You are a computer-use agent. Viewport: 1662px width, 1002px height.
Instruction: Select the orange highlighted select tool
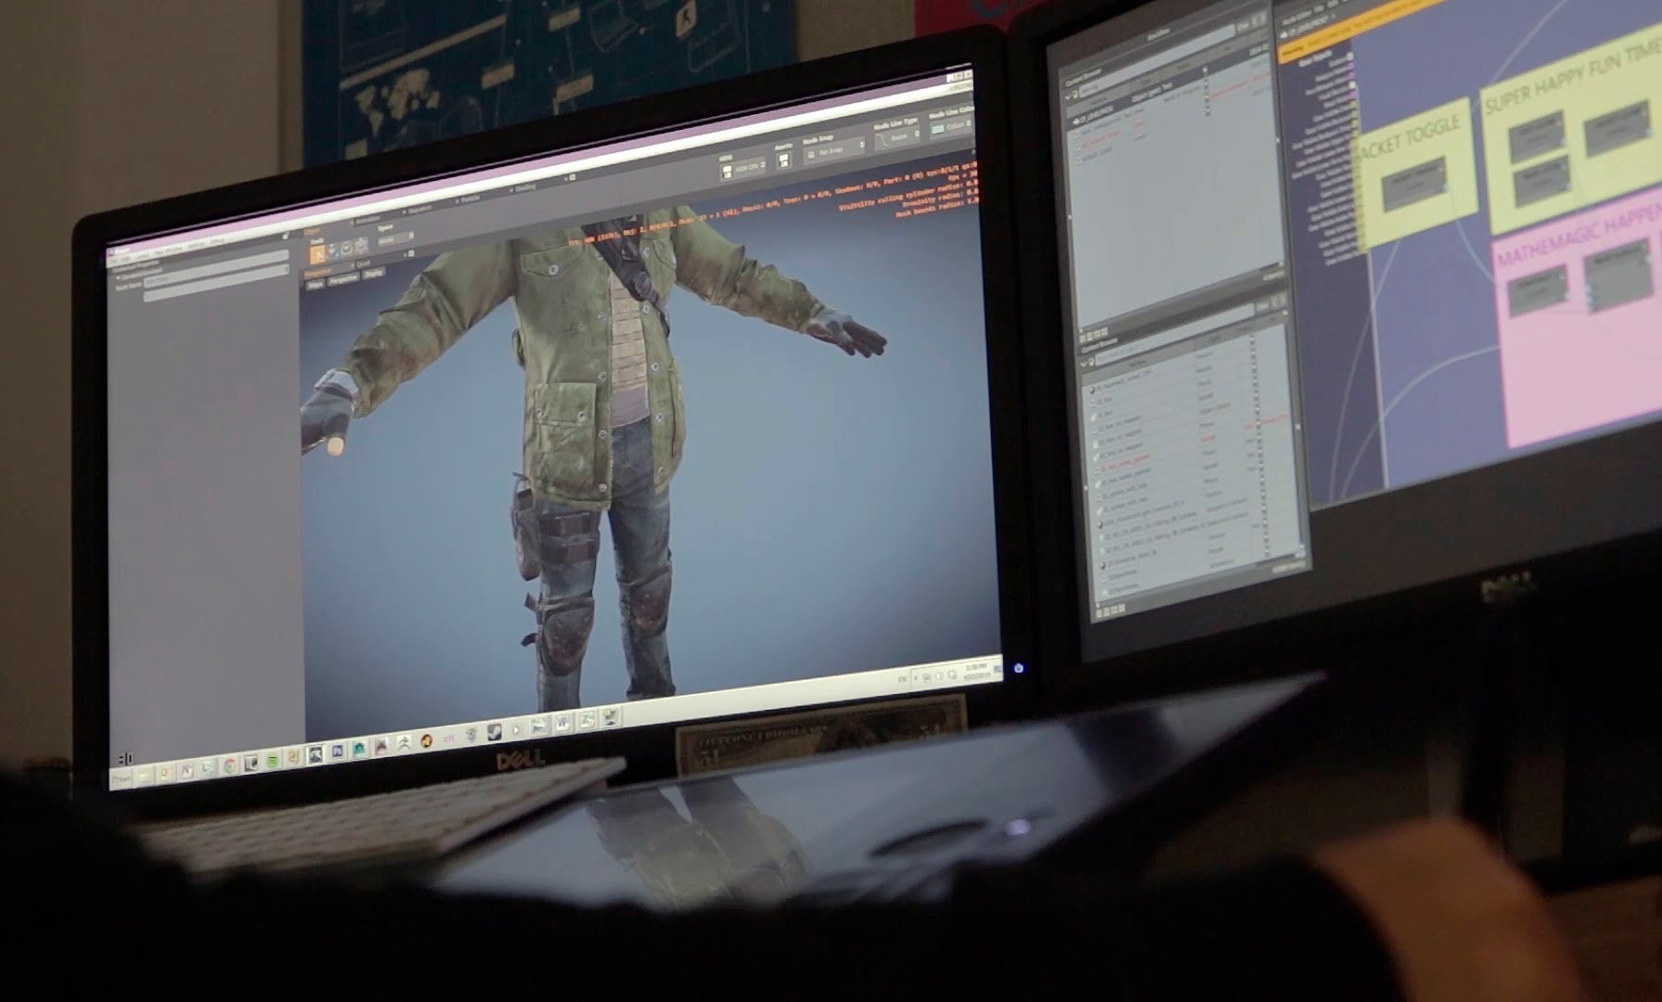coord(317,254)
